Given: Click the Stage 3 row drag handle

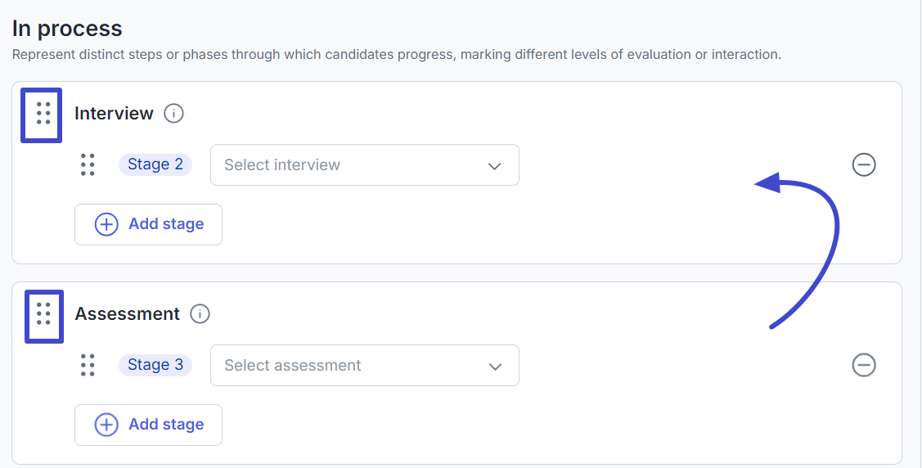Looking at the screenshot, I should coord(88,365).
